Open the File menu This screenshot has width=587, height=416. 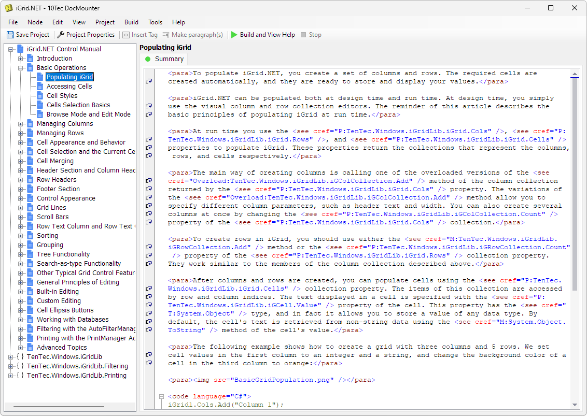[x=13, y=22]
